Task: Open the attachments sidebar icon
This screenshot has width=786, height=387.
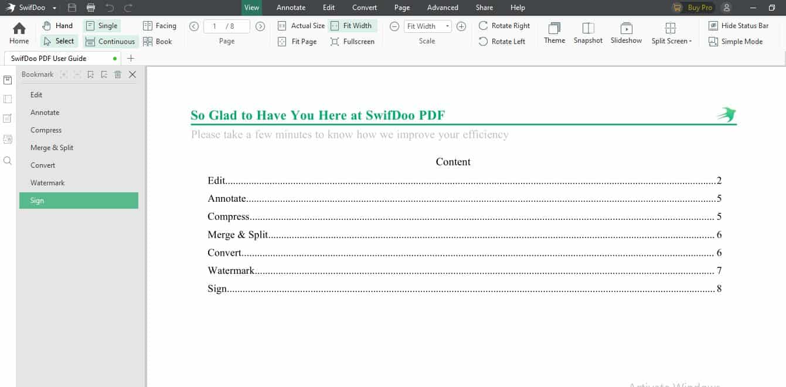Action: [8, 139]
